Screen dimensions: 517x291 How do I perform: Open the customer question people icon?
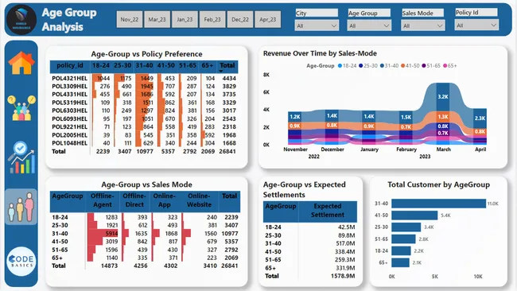click(21, 108)
